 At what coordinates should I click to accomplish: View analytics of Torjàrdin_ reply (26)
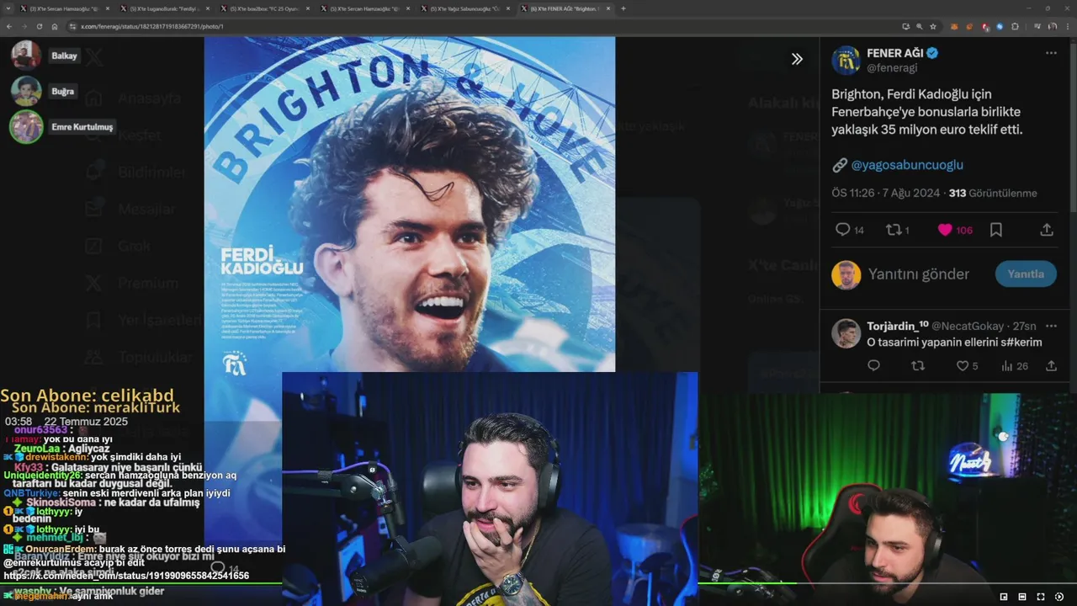coord(1014,366)
